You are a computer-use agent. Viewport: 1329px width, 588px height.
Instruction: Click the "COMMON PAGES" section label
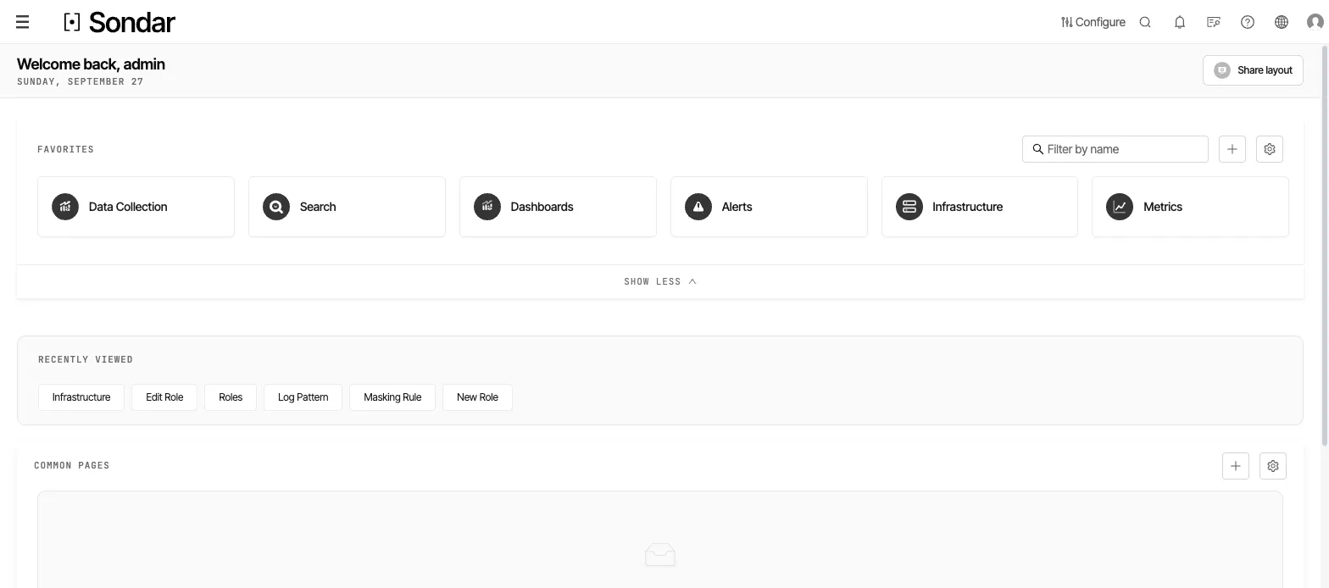click(x=72, y=465)
